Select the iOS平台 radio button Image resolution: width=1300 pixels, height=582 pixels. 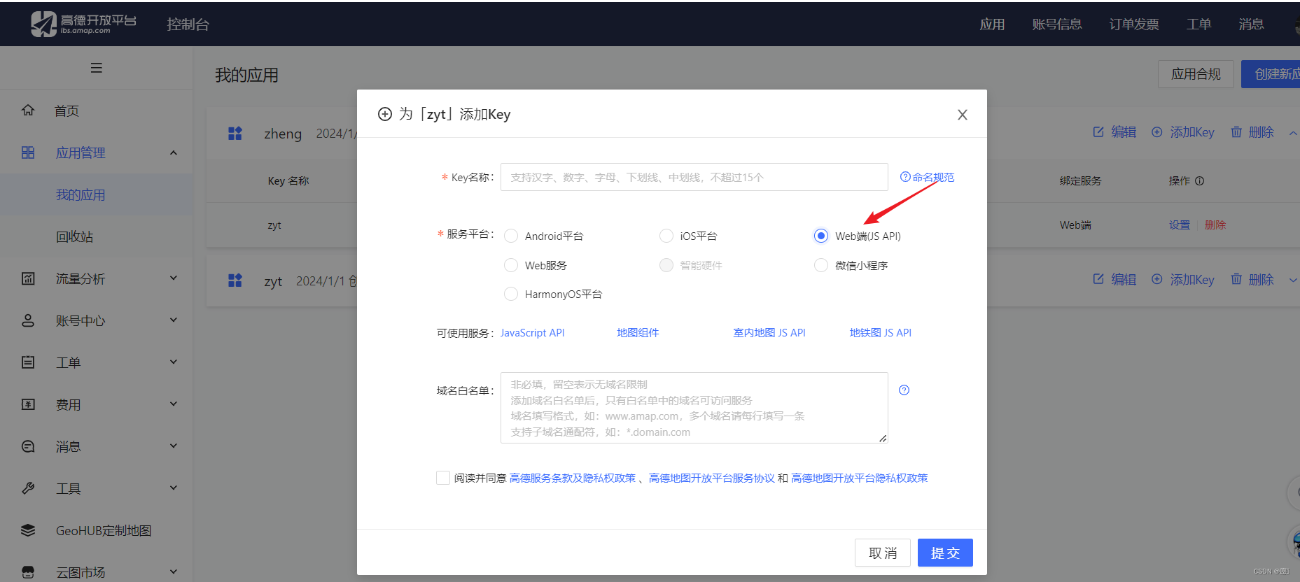666,236
